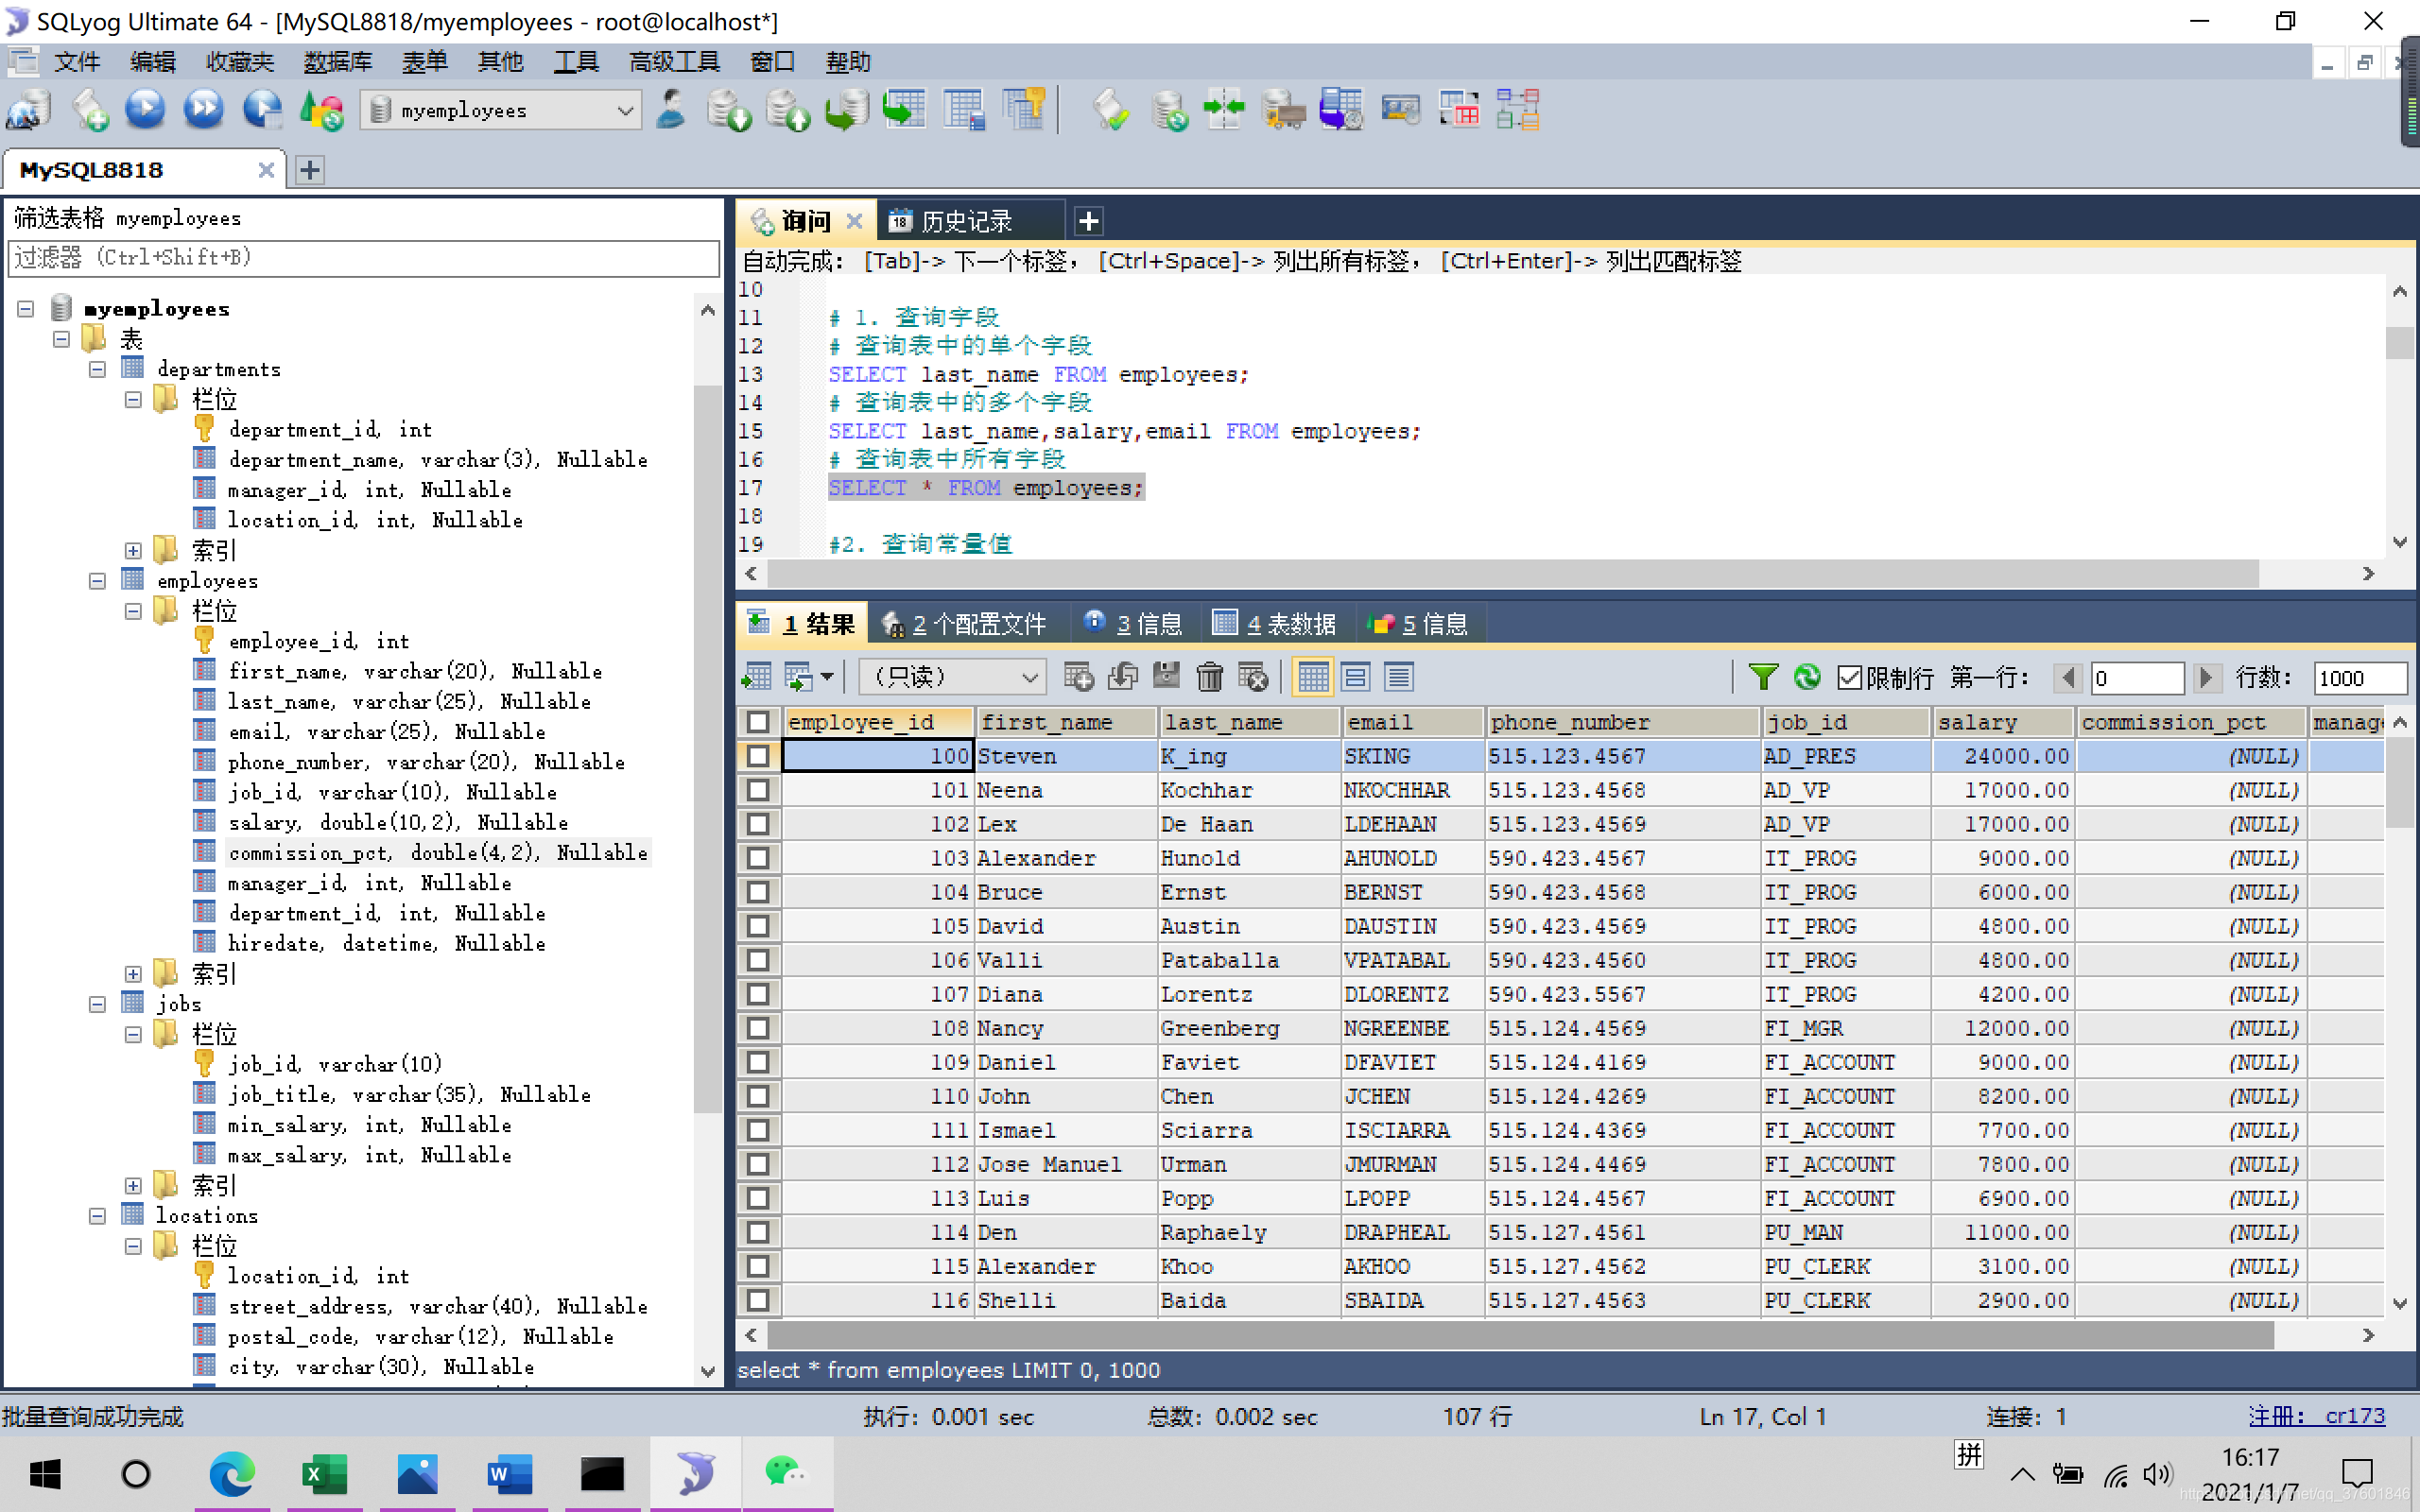
Task: Click the 过滤器 filter input field
Action: pyautogui.click(x=364, y=258)
